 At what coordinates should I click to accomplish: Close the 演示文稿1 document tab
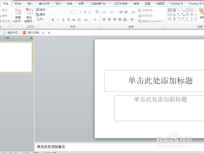tap(43, 33)
